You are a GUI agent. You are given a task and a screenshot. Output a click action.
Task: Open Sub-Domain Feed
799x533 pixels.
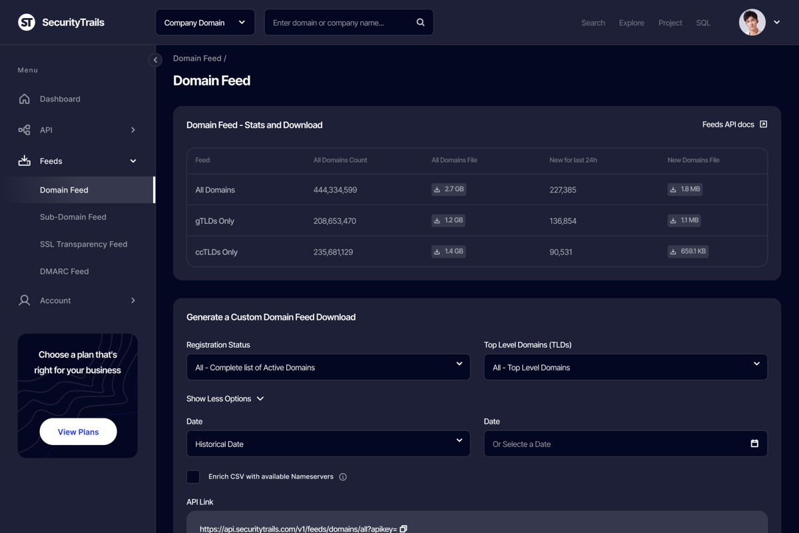[x=73, y=217]
